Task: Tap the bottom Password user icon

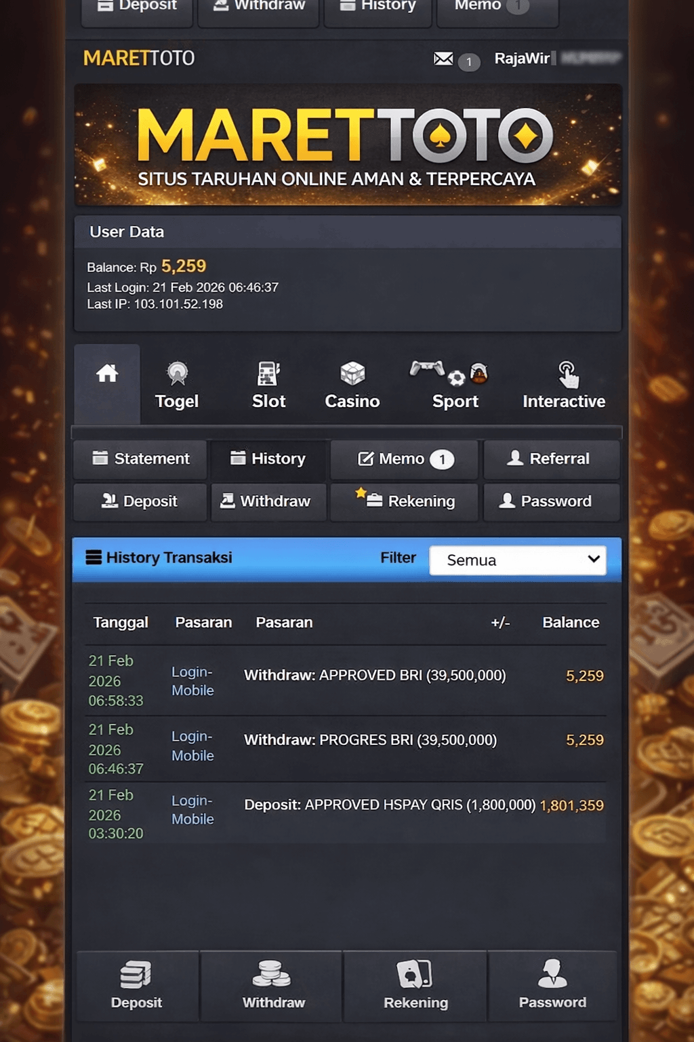Action: click(552, 973)
